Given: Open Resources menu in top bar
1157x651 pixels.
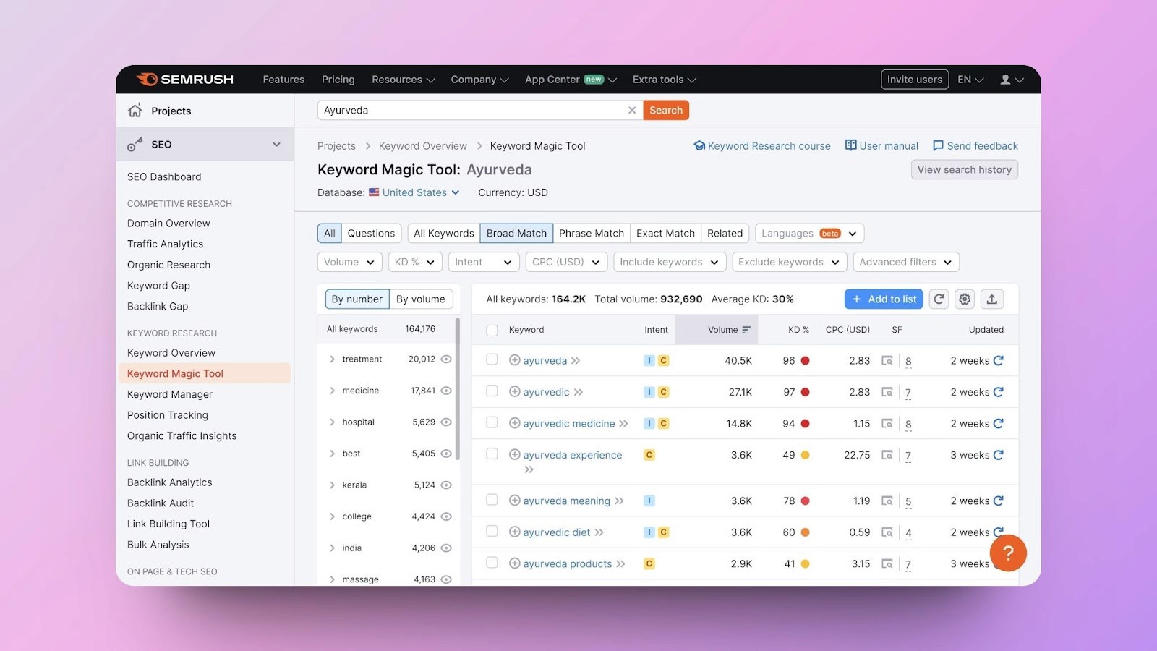Looking at the screenshot, I should [403, 80].
